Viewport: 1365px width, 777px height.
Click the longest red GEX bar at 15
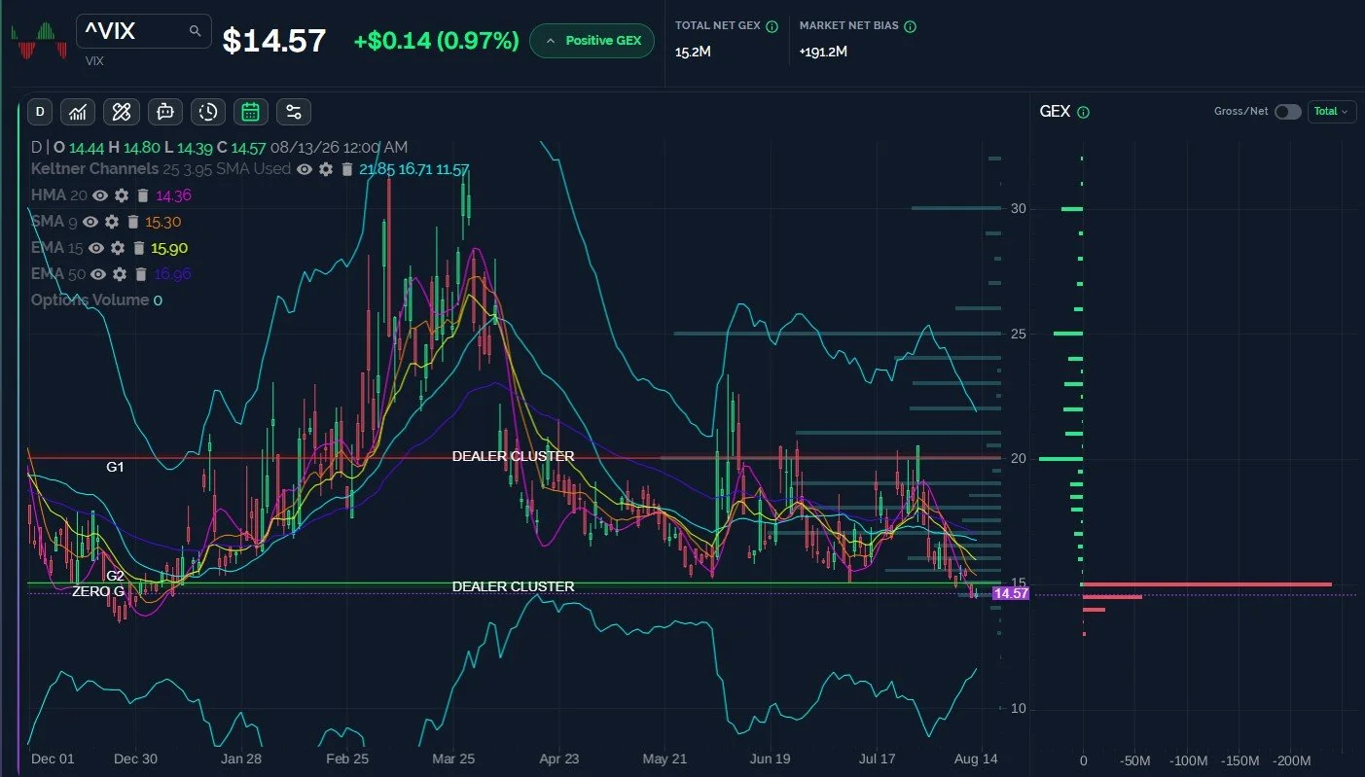click(x=1207, y=584)
